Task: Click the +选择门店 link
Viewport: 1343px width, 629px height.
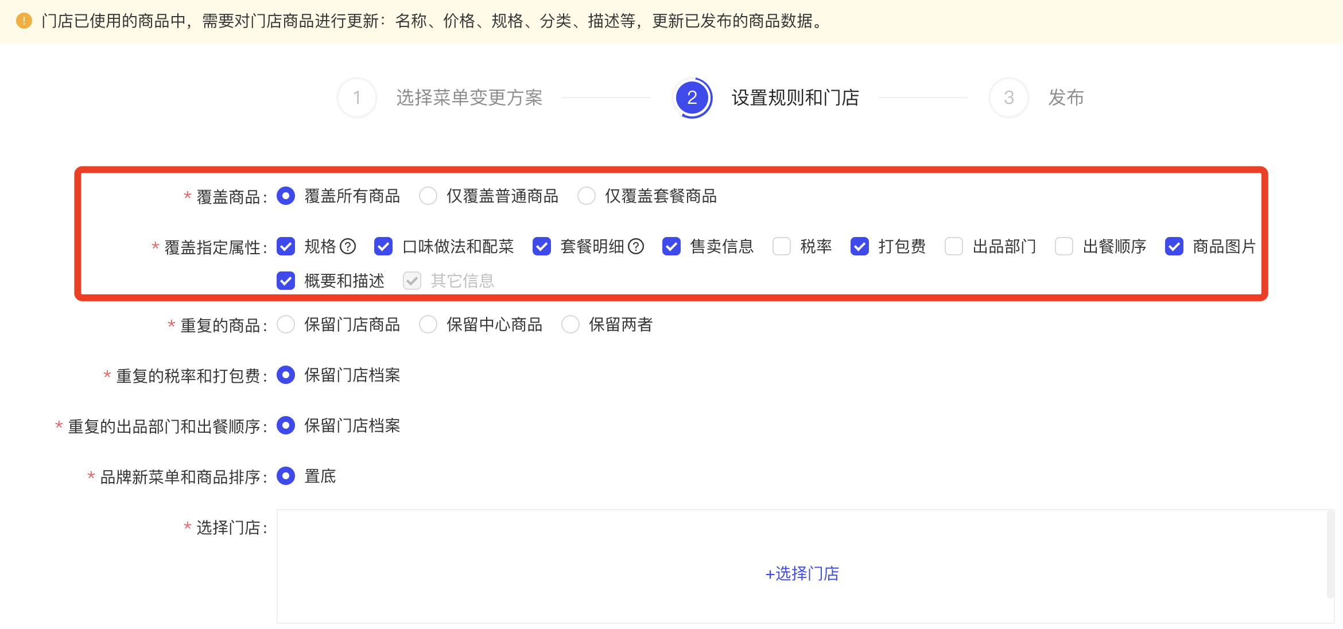Action: (x=802, y=574)
